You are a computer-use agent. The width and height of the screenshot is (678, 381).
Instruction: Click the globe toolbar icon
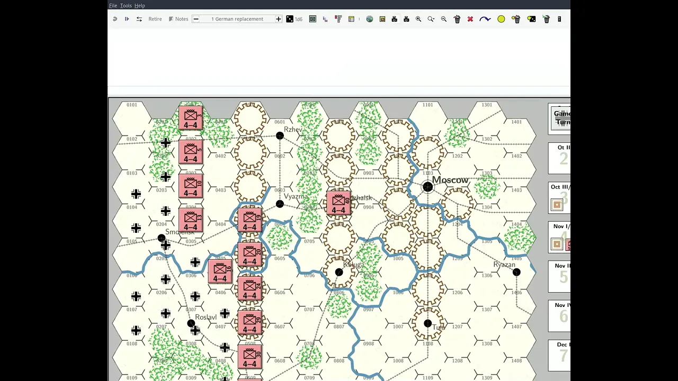click(370, 19)
